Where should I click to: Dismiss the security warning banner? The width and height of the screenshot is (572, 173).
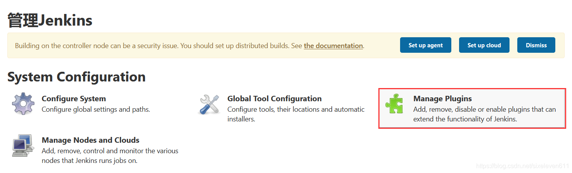(x=536, y=45)
